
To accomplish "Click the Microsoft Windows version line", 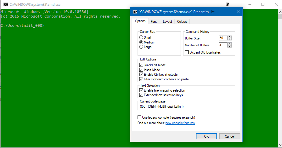I will 44,12.
